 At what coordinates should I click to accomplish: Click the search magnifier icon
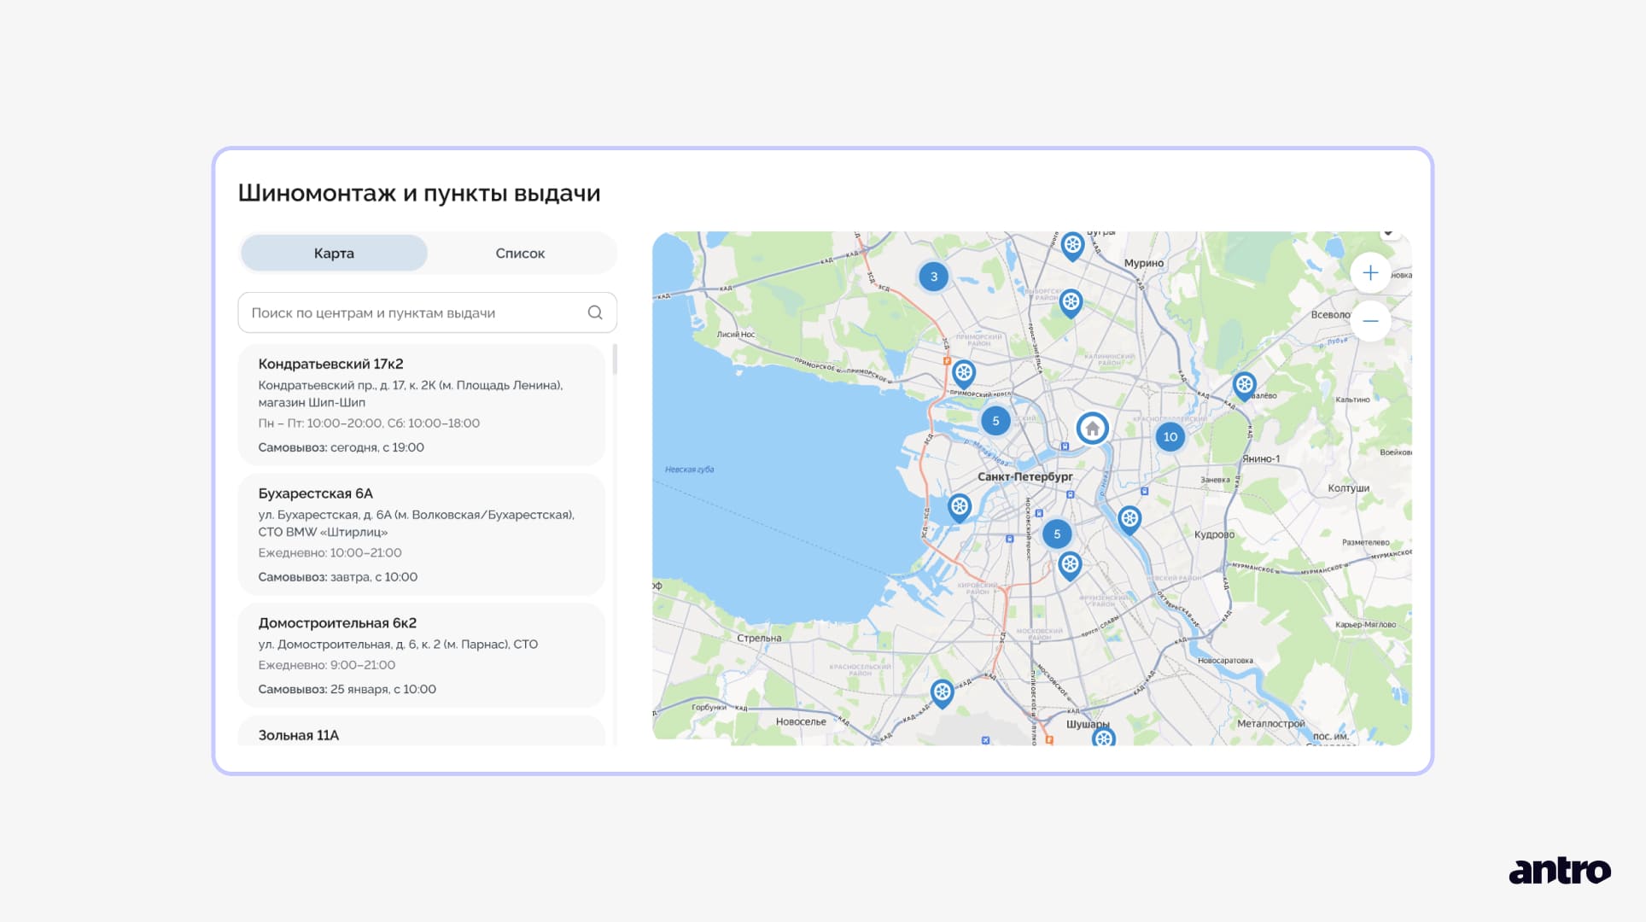coord(595,312)
